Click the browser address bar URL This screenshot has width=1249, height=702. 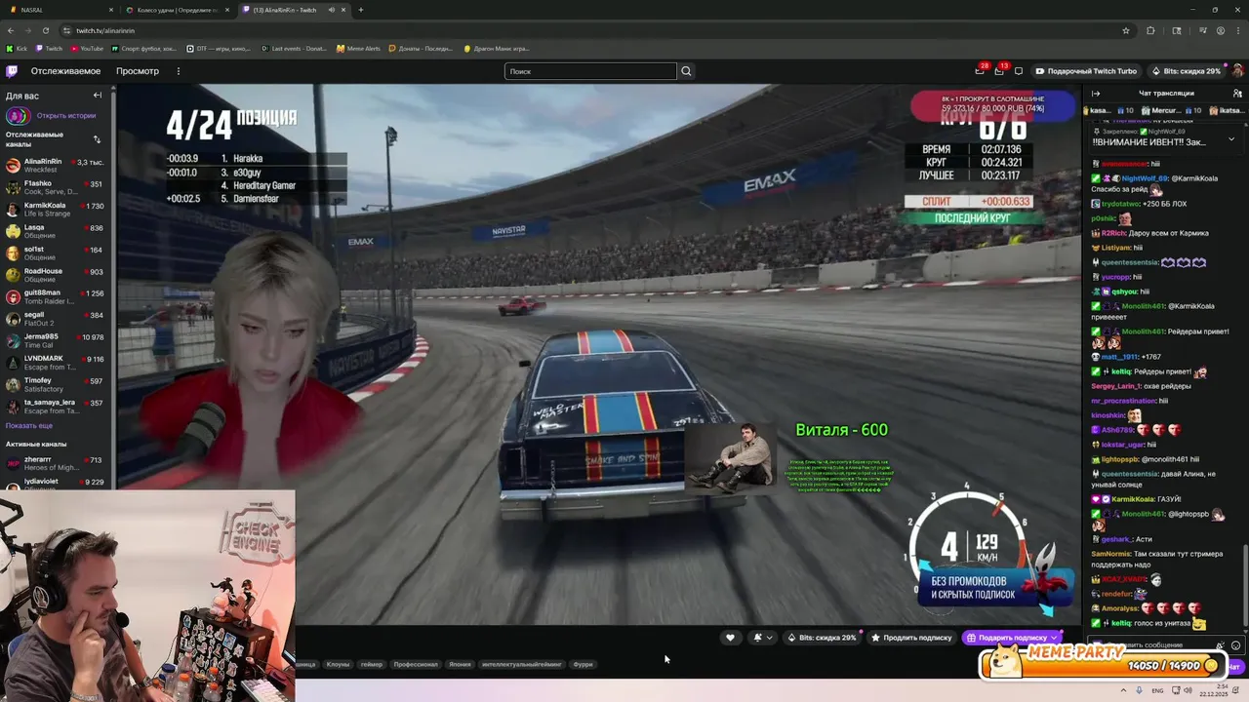pyautogui.click(x=105, y=30)
